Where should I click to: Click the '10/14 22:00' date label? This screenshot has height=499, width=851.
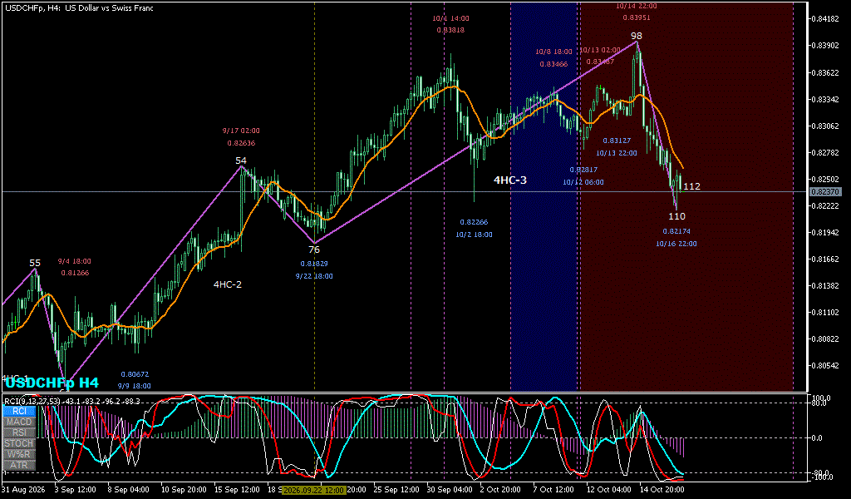637,6
